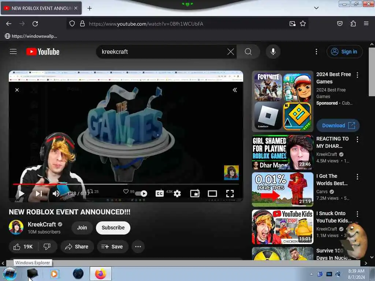Enter full screen mode
Viewport: 375px width, 281px height.
point(230,194)
